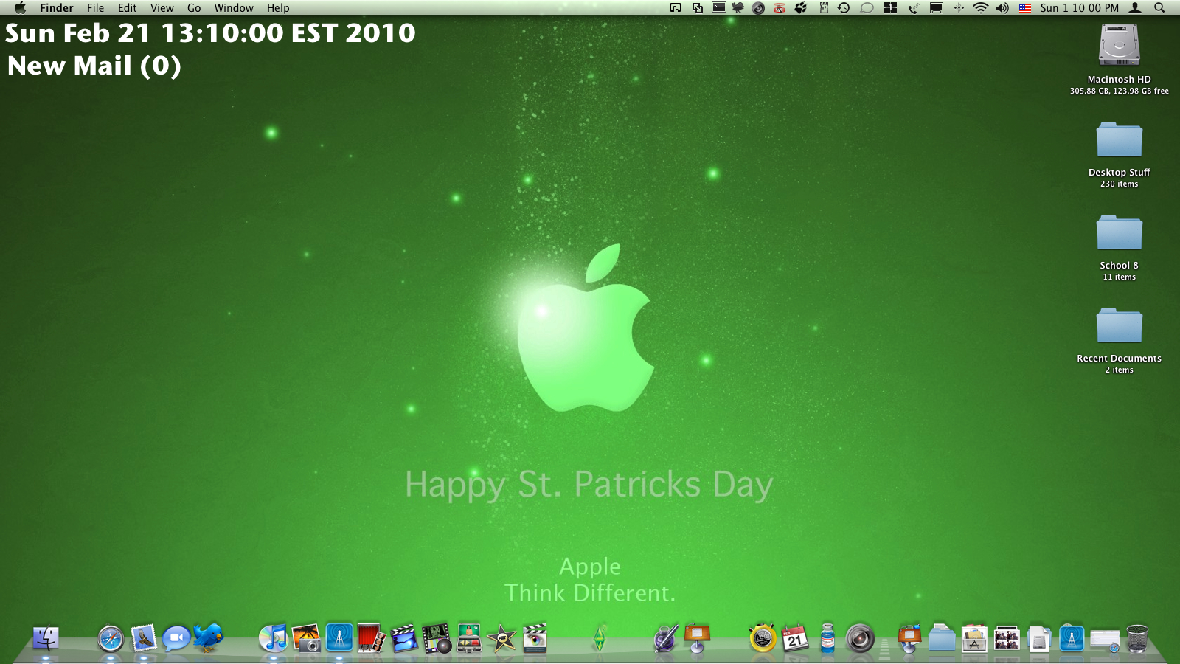Launch iMovie star icon in dock
The width and height of the screenshot is (1180, 664).
[x=502, y=638]
